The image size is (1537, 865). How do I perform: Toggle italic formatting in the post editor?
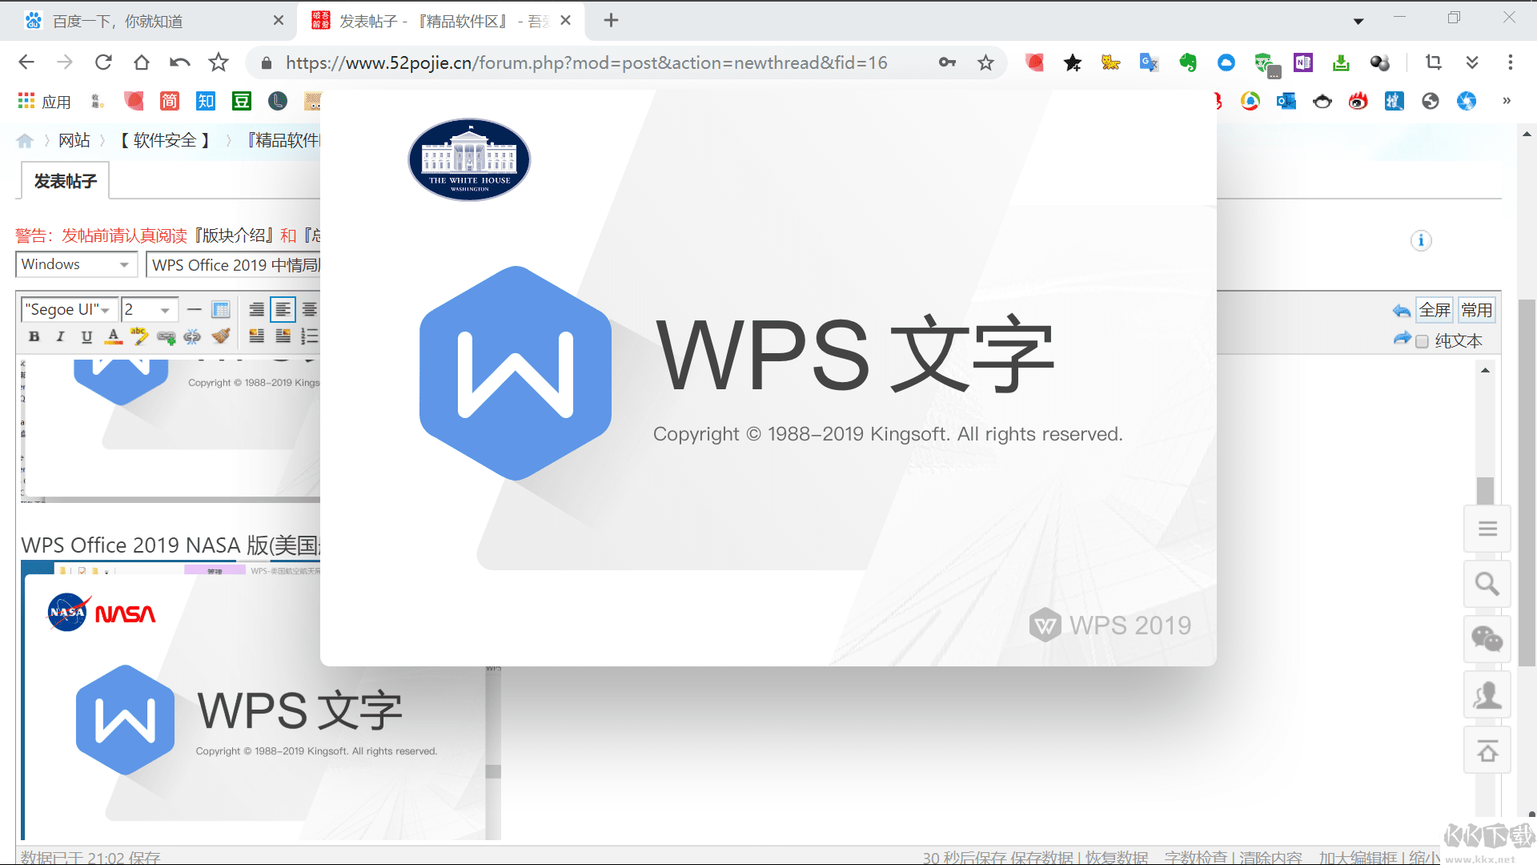click(60, 336)
